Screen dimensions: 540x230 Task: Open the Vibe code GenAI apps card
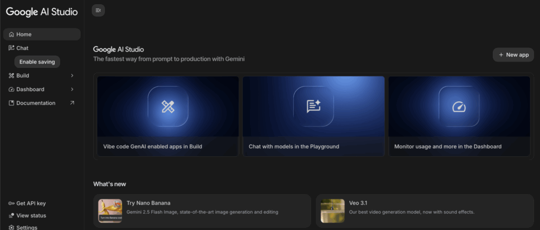[168, 116]
